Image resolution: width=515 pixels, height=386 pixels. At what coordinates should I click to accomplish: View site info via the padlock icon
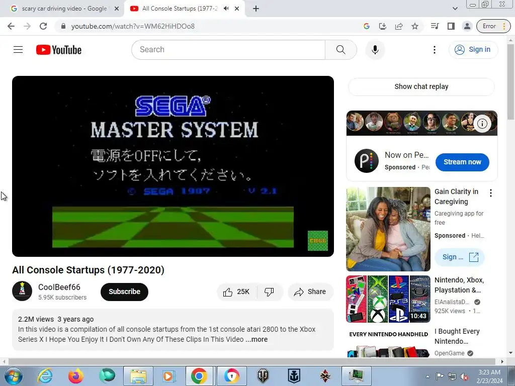tap(63, 26)
